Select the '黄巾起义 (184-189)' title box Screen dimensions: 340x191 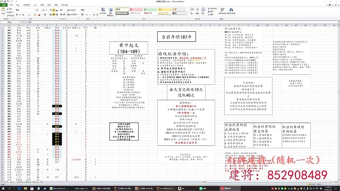129,48
